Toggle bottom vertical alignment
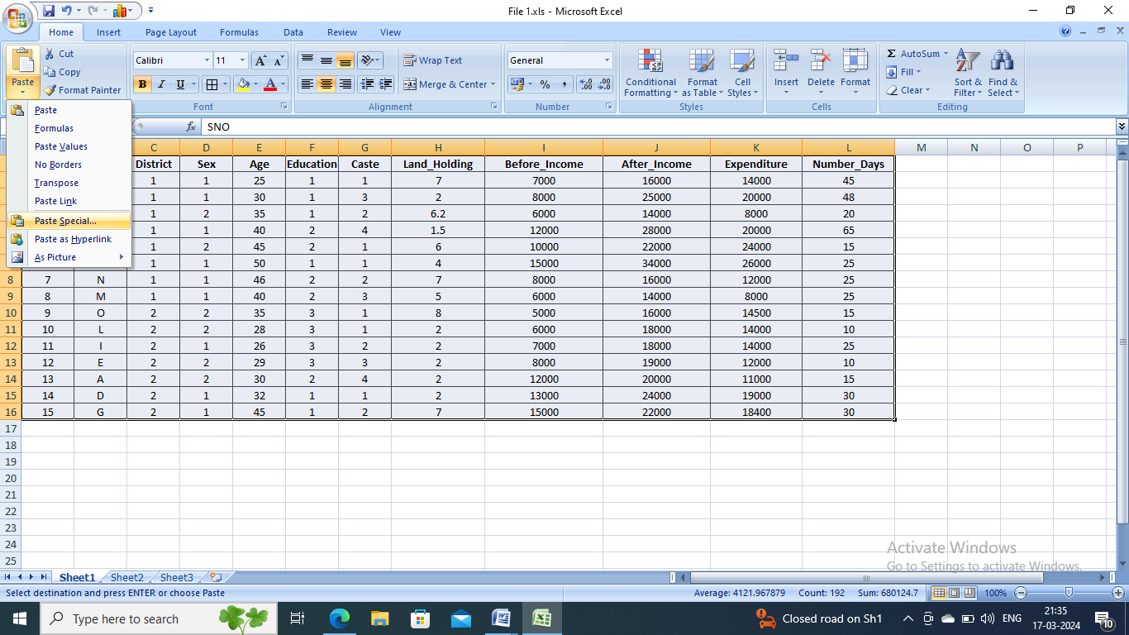The width and height of the screenshot is (1129, 635). click(x=345, y=60)
